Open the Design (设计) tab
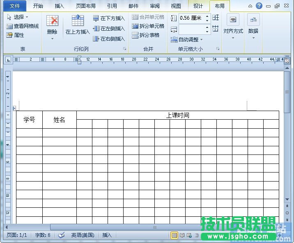This screenshot has height=243, width=294. click(x=198, y=6)
